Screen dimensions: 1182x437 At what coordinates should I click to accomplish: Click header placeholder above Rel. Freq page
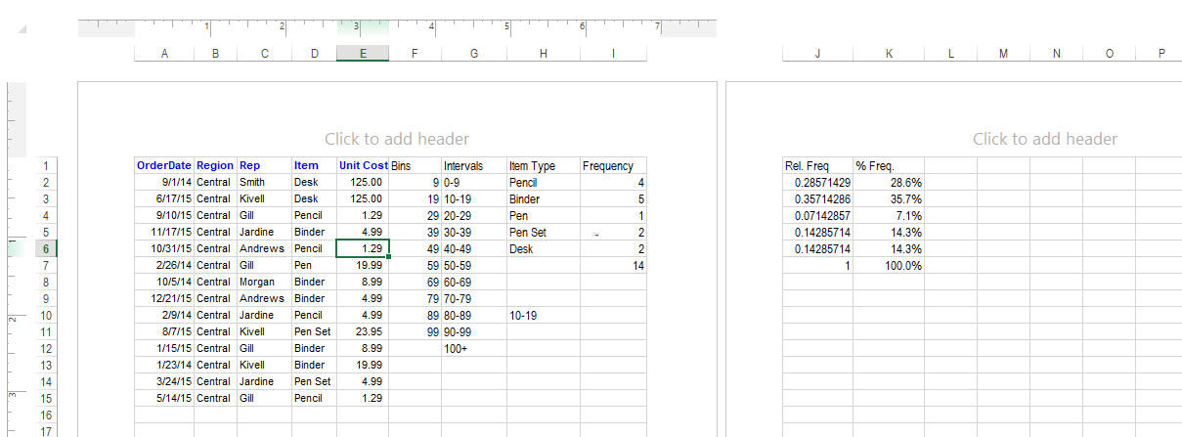pos(1044,139)
